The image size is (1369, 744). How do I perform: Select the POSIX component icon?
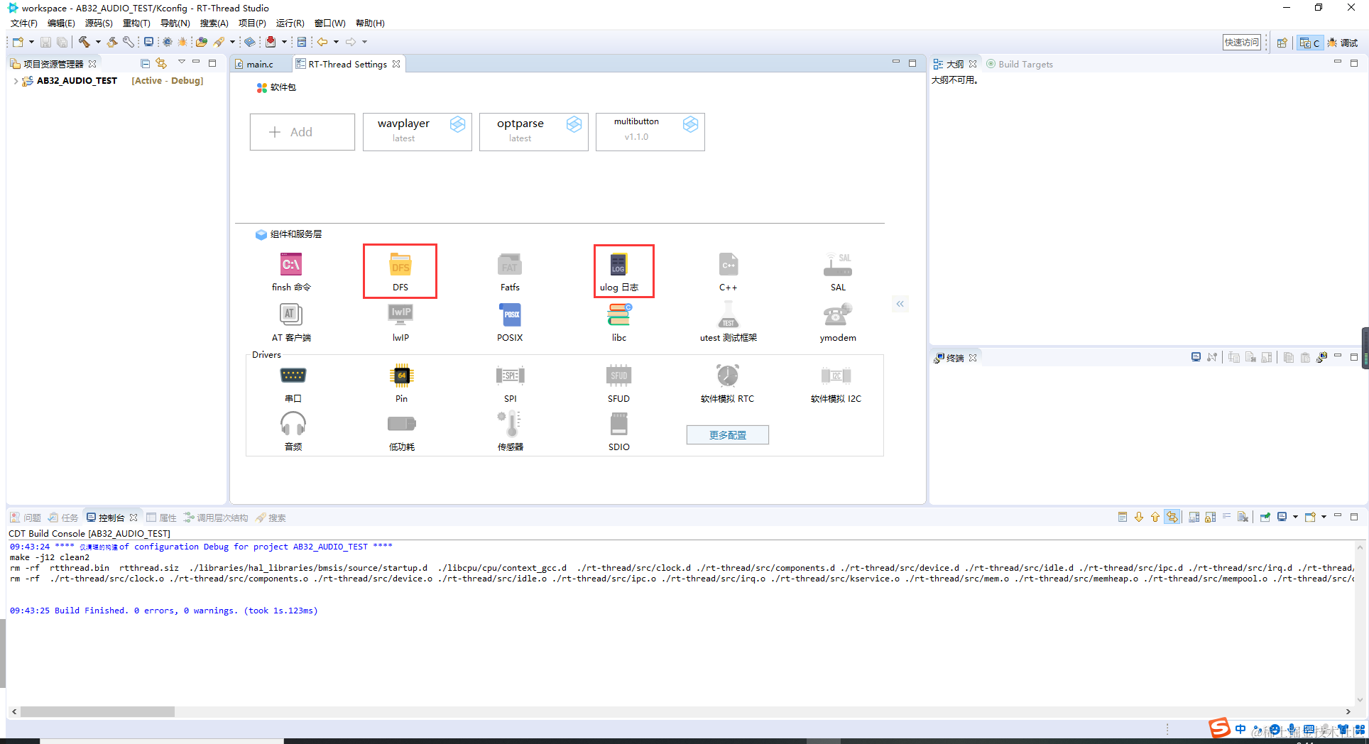[510, 314]
